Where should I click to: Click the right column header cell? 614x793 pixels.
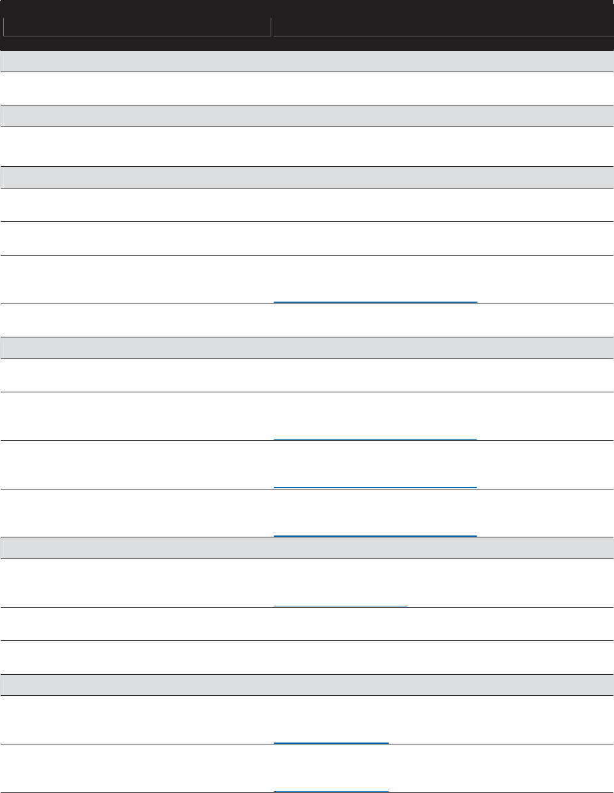click(442, 27)
